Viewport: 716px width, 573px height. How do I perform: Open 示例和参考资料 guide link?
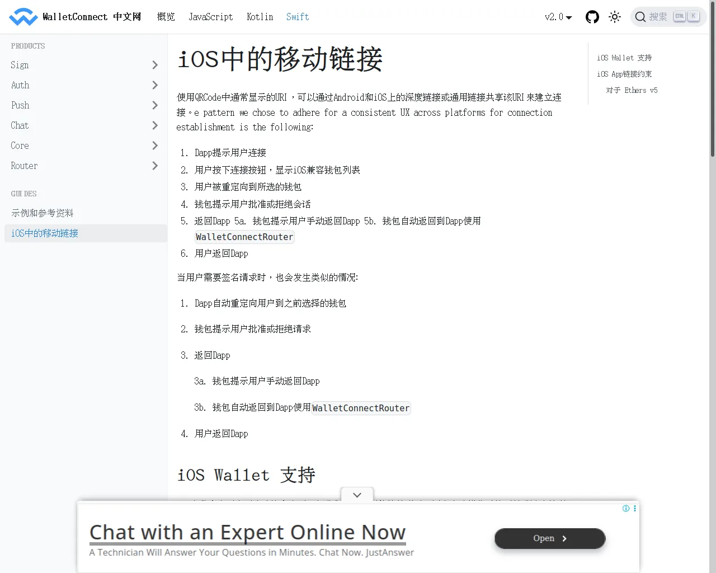coord(43,213)
